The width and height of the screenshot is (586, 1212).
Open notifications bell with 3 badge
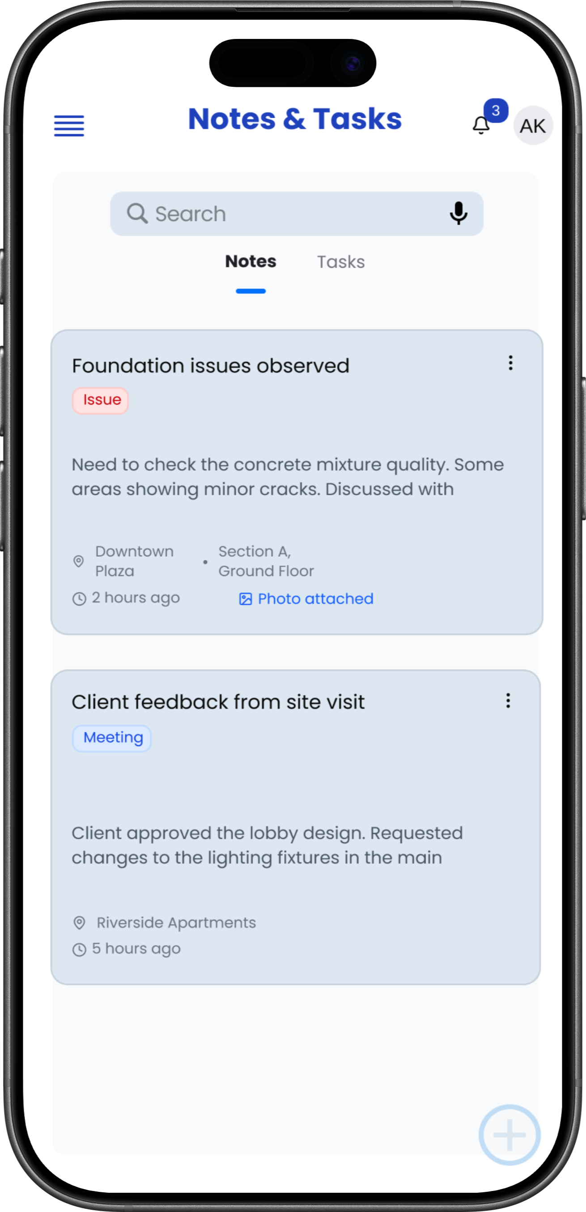coord(481,125)
